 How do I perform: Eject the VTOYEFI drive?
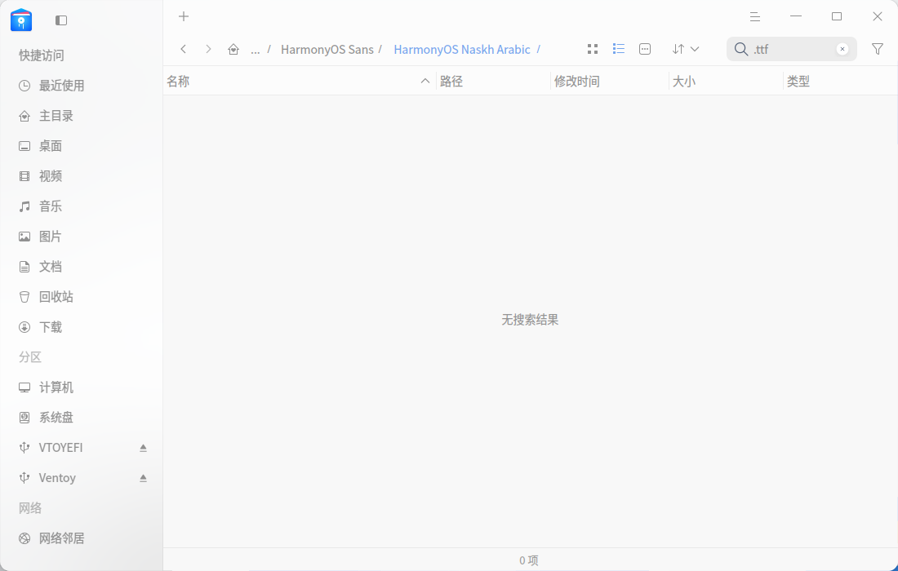143,448
